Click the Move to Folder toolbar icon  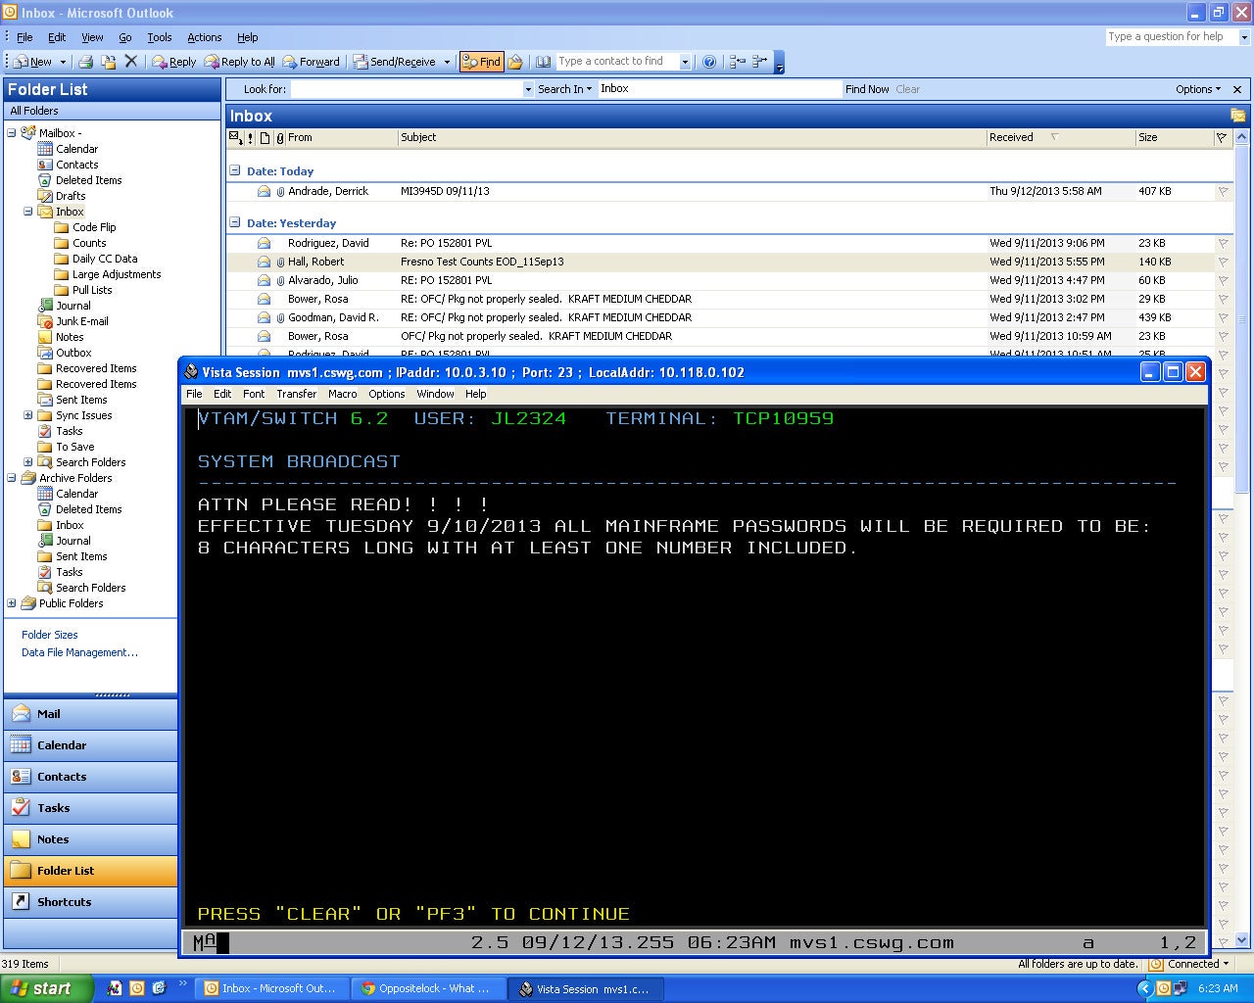tap(109, 62)
